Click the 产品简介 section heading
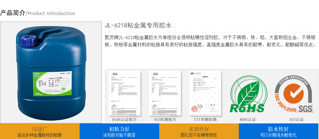The width and height of the screenshot is (319, 139). [13, 13]
